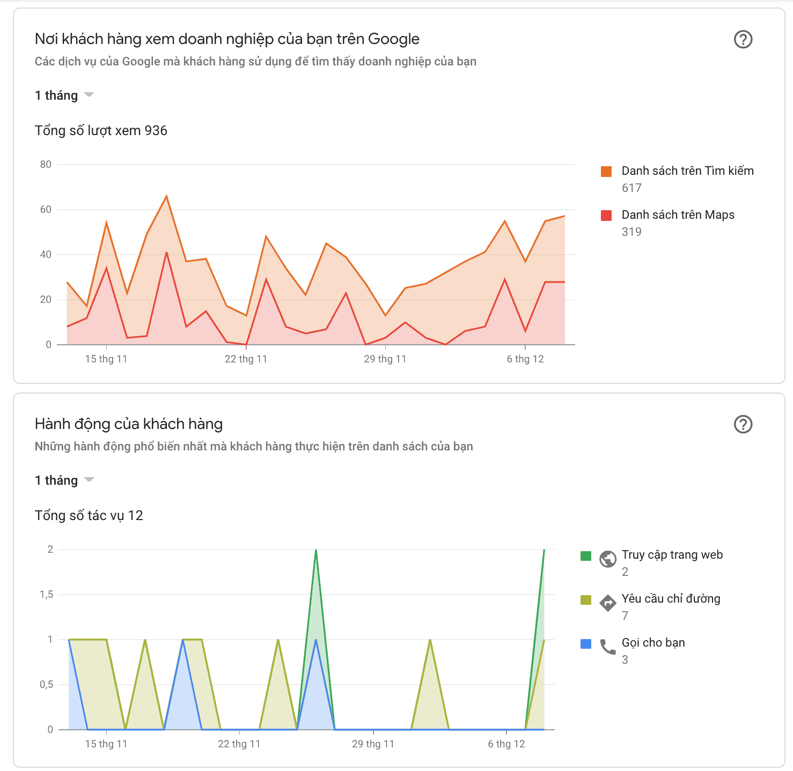Click the 1,5 axis label in actions chart
This screenshot has height=771, width=793.
47,594
